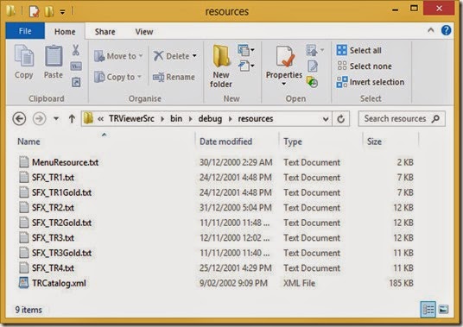
Task: Select MenuResource.txt file
Action: tap(66, 162)
